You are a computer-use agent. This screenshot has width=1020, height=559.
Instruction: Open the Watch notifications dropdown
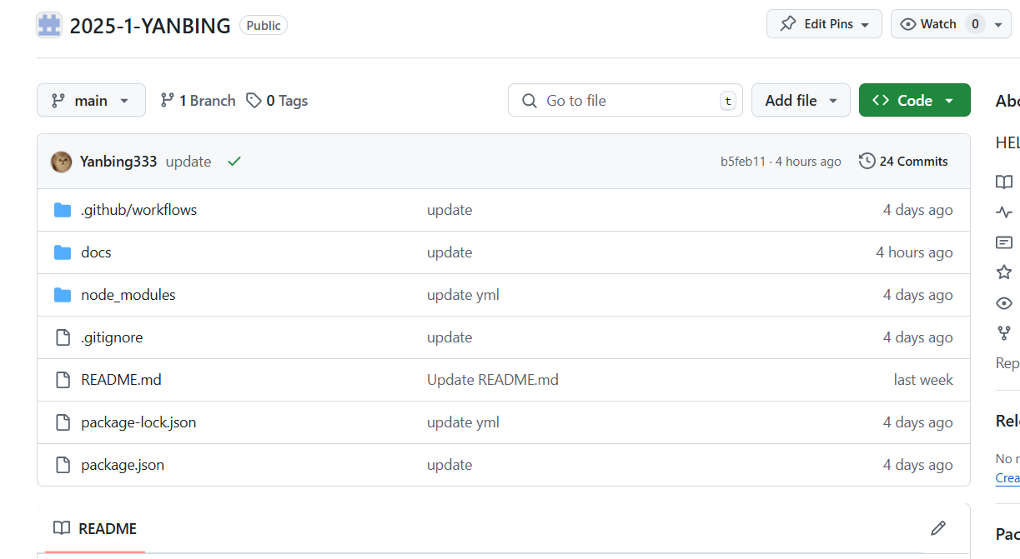pos(951,24)
